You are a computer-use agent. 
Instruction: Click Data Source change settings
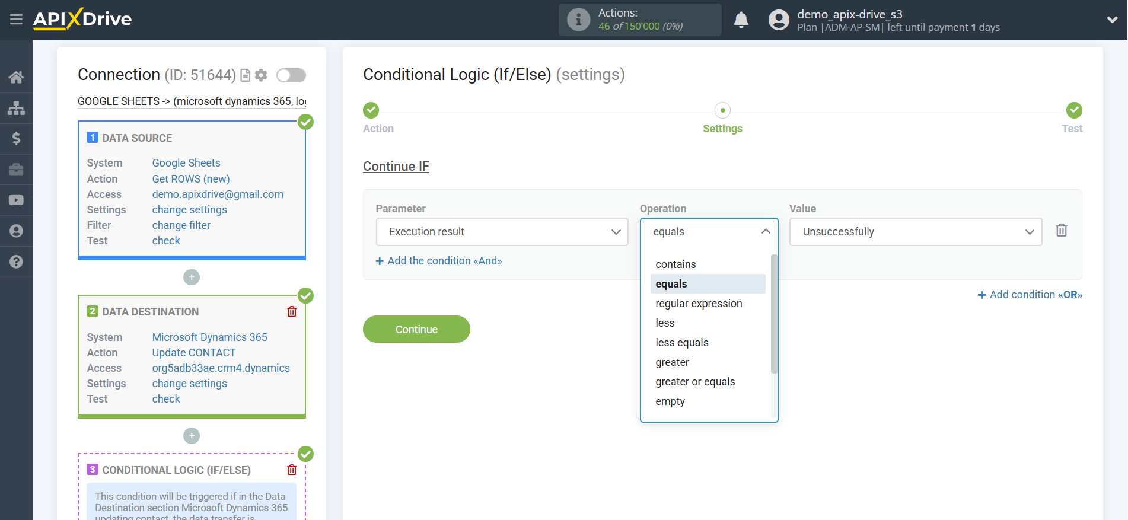click(189, 210)
